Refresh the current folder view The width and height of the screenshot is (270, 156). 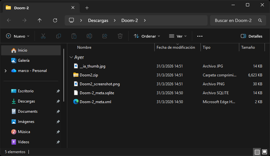55,20
